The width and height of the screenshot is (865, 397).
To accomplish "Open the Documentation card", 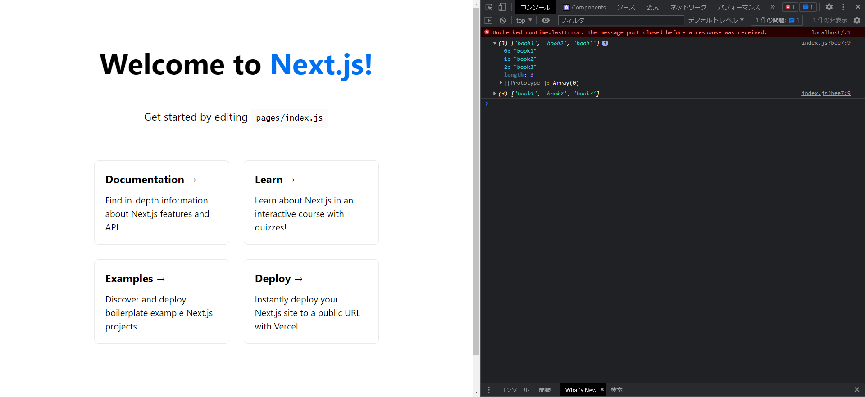I will 162,203.
